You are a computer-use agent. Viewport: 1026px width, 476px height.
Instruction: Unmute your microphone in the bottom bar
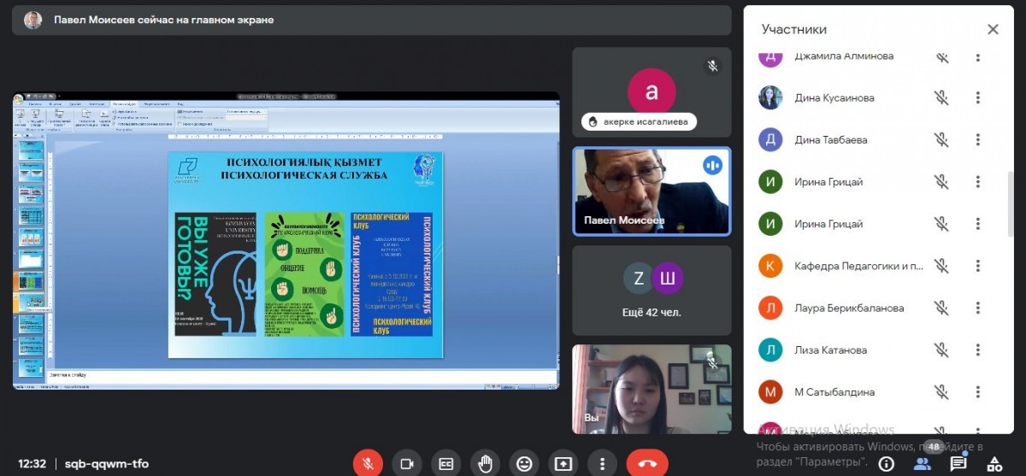click(x=368, y=463)
